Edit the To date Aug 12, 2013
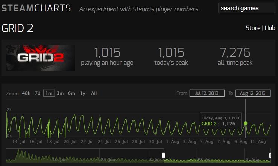Image resolution: width=278 pixels, height=166 pixels. (253, 93)
